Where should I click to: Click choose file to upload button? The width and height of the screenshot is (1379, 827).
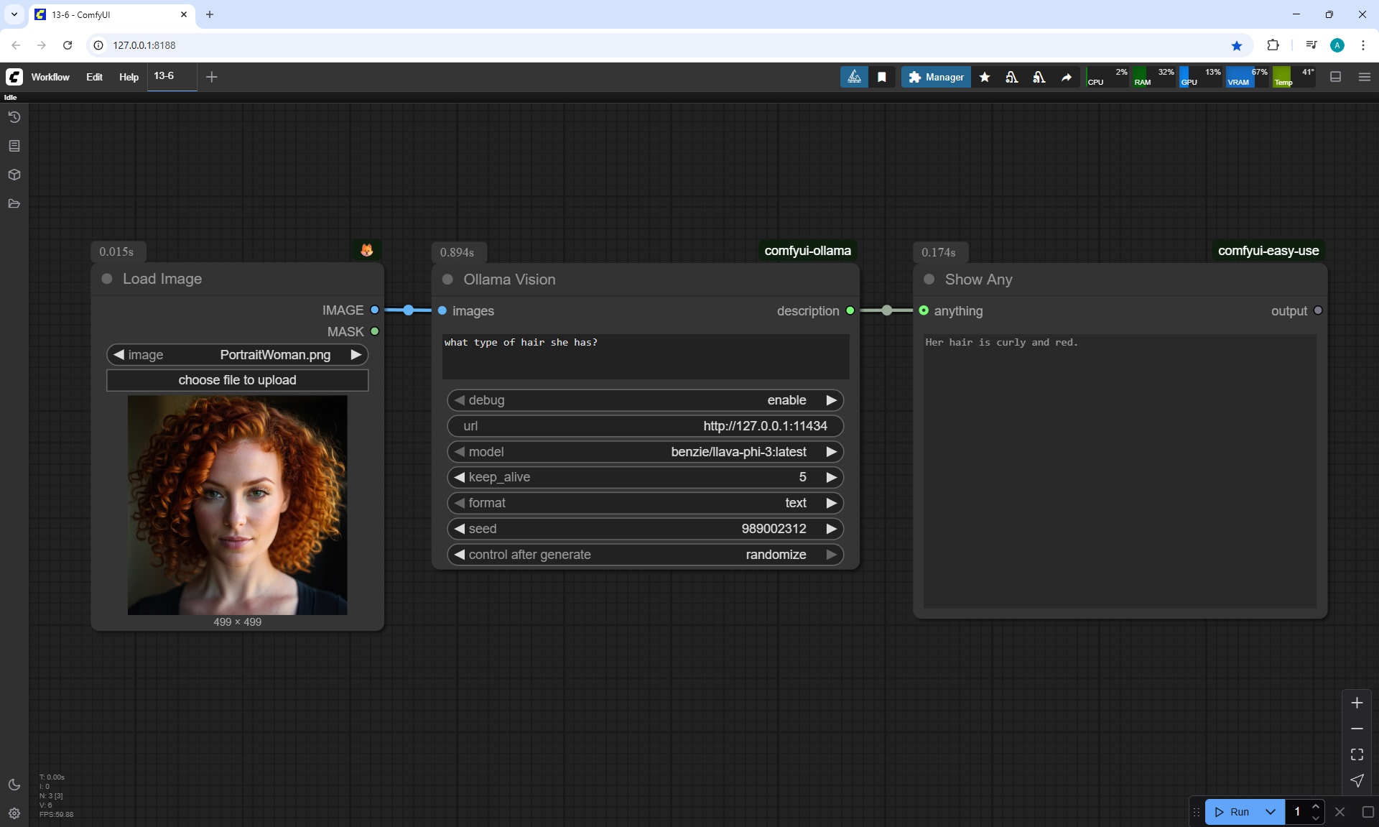click(237, 380)
